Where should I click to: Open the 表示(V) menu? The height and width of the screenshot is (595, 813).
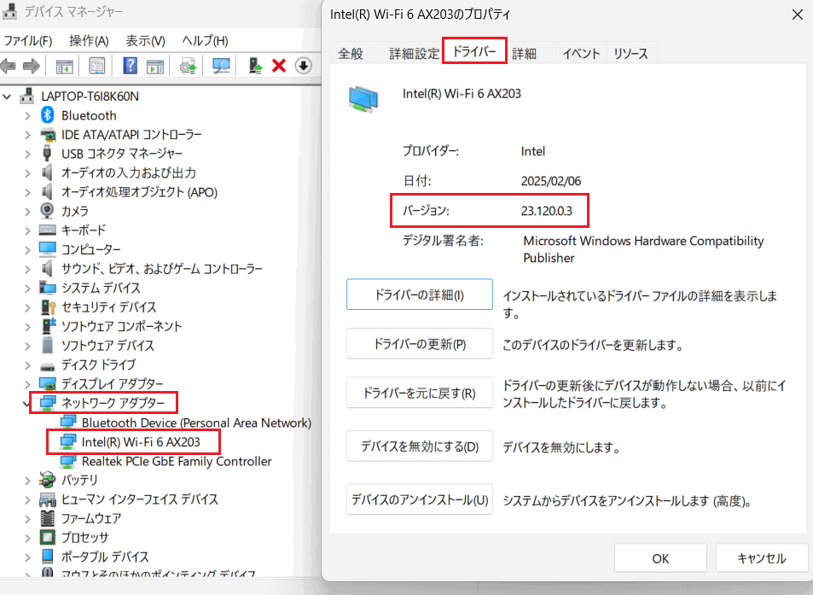tap(145, 41)
